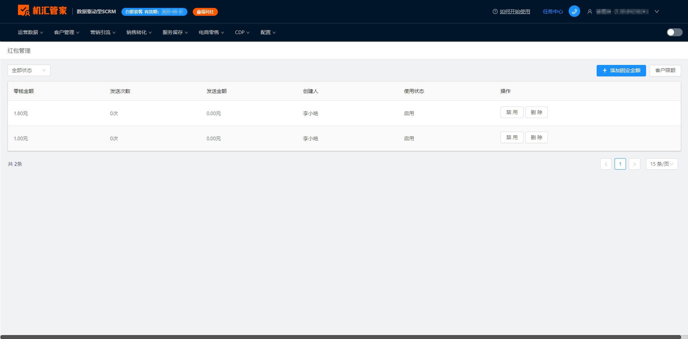Click the 共 2条 total count
The height and width of the screenshot is (339, 688).
pos(15,164)
